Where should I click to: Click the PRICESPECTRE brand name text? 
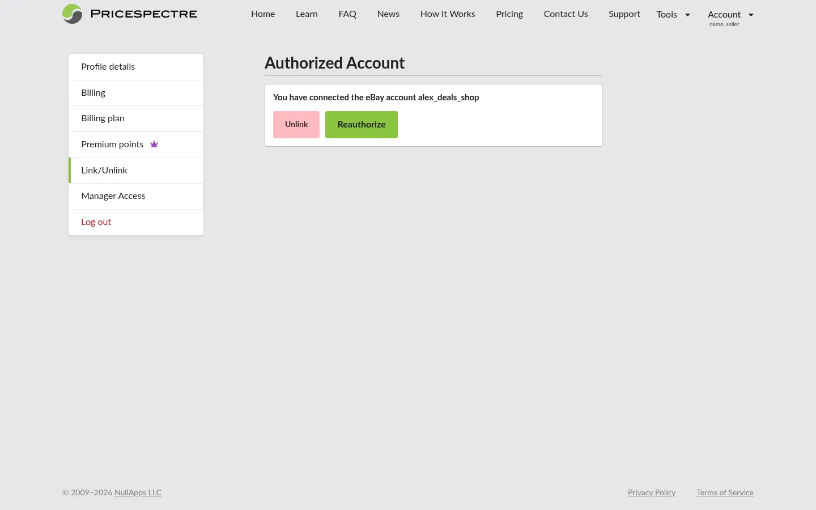[x=144, y=14]
